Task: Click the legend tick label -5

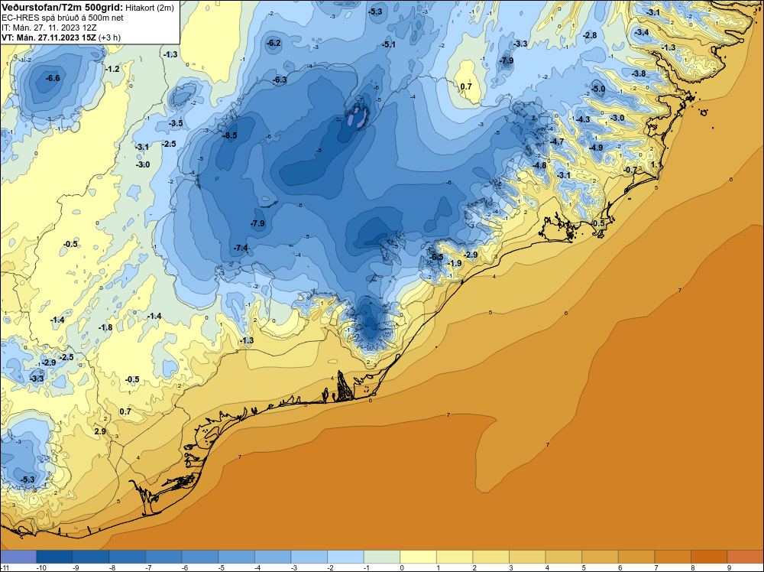Action: 222,567
